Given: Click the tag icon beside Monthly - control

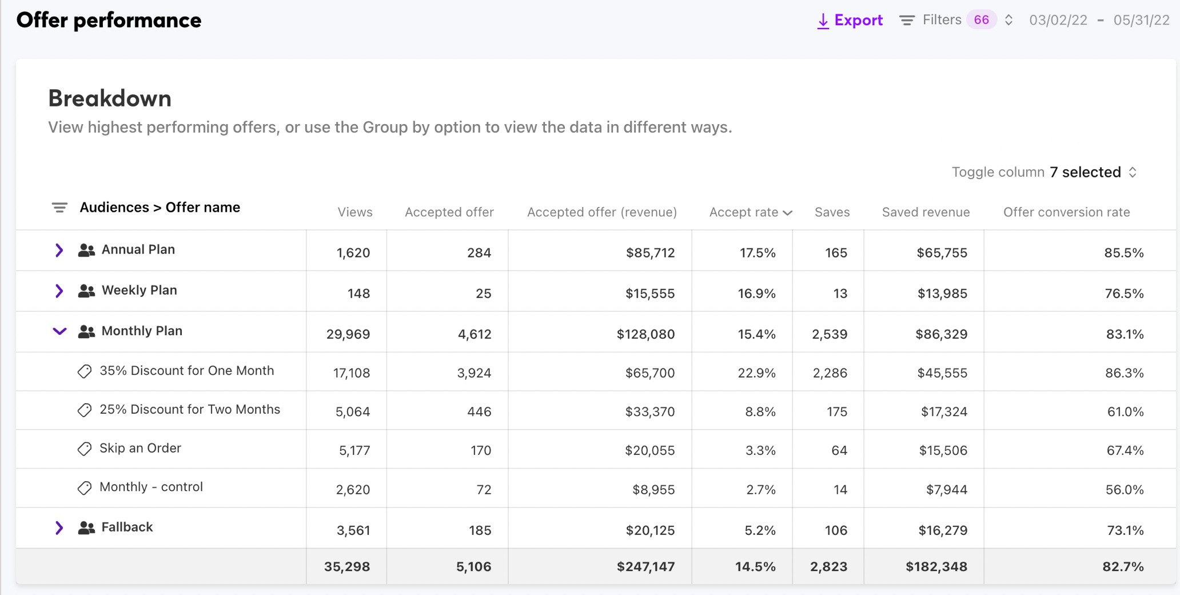Looking at the screenshot, I should coord(85,488).
